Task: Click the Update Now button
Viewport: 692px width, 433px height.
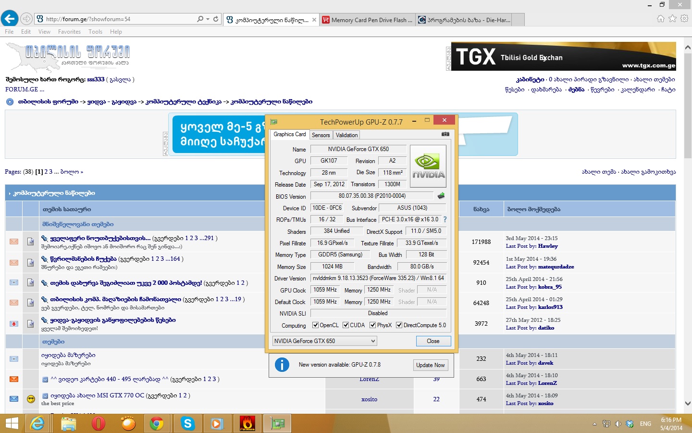Action: (x=431, y=365)
